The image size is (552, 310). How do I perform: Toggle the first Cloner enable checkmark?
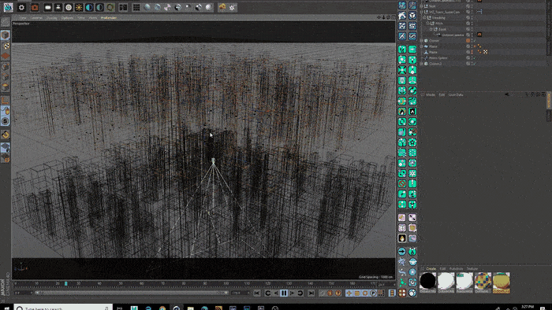point(475,41)
